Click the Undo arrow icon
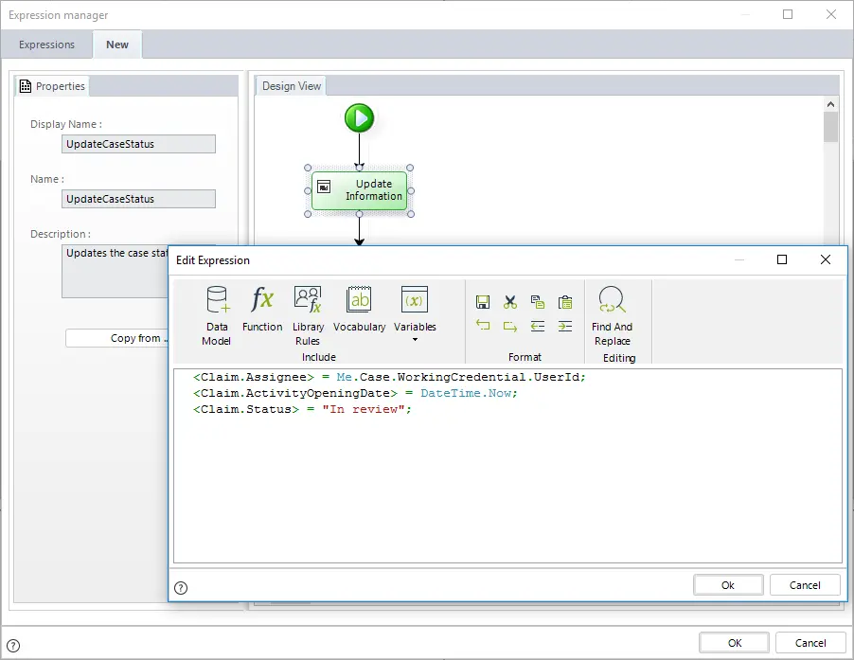Viewport: 854px width, 660px height. tap(483, 326)
